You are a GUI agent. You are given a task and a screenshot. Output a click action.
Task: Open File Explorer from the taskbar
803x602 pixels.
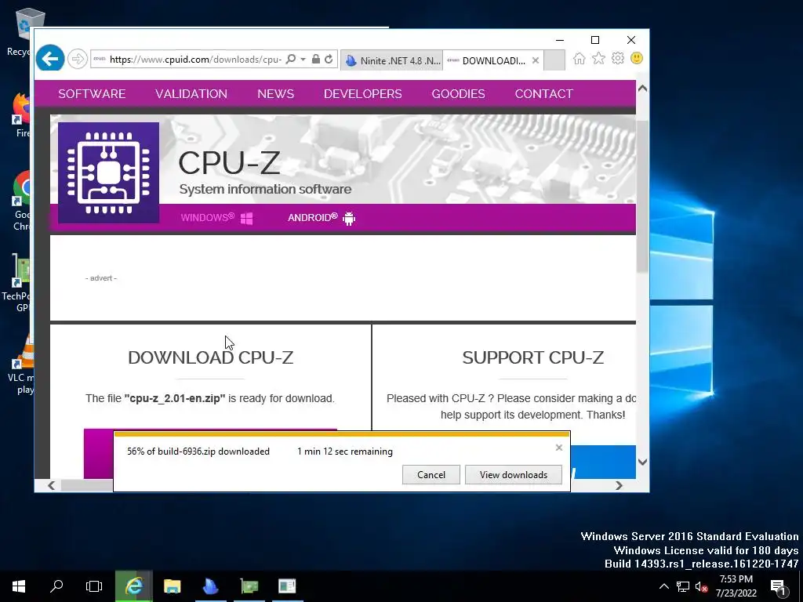[172, 586]
